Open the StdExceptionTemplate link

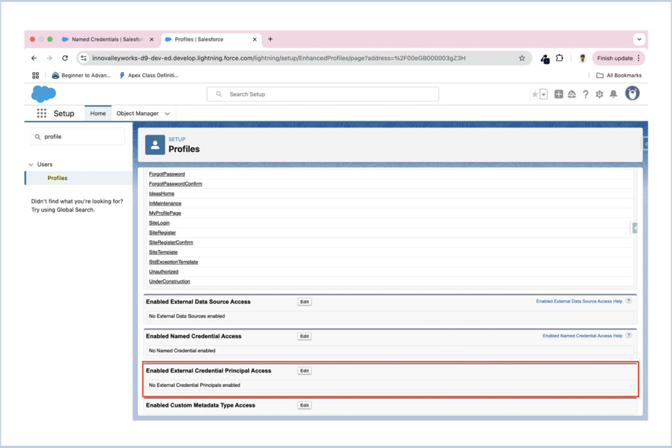coord(173,261)
